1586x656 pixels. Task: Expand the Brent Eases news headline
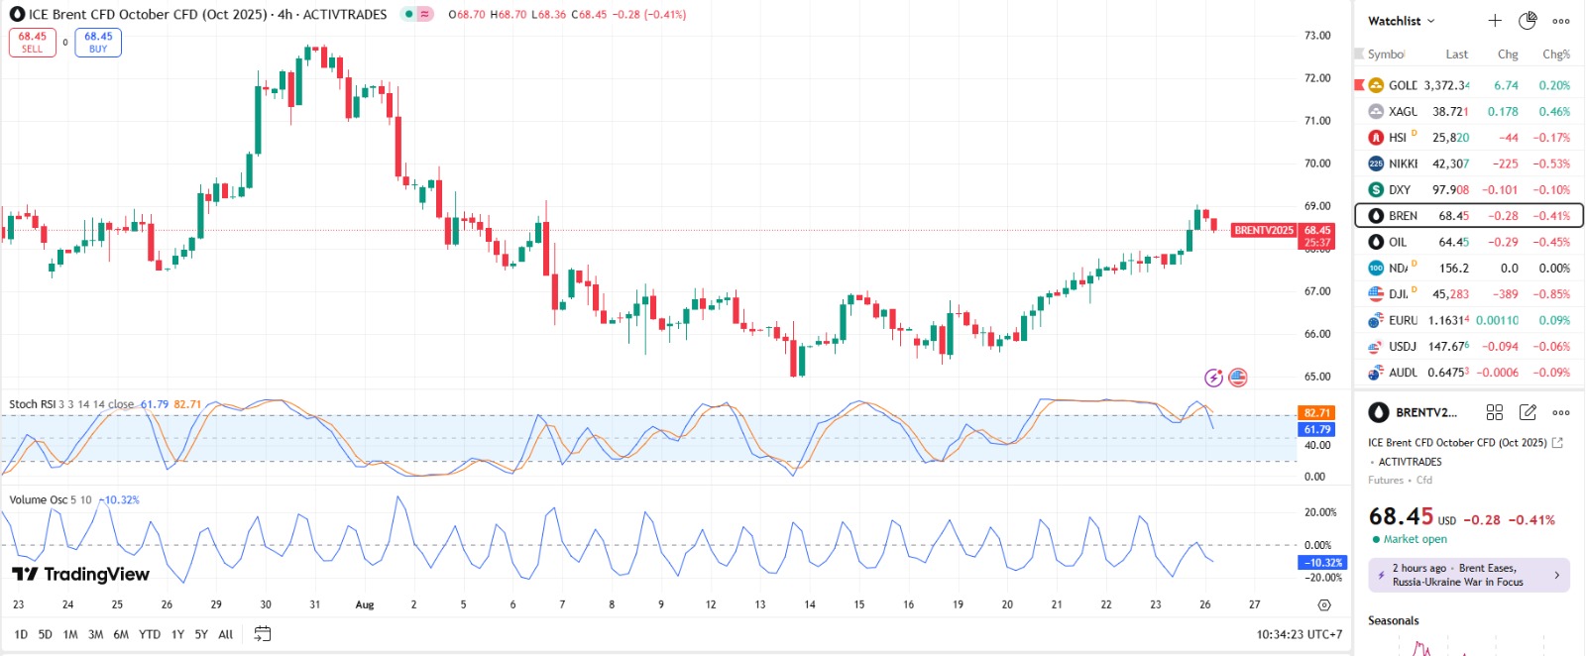pos(1469,575)
